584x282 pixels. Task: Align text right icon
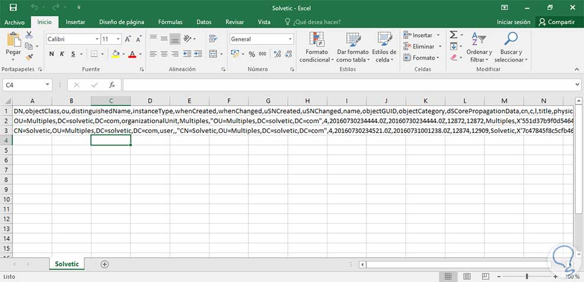pos(175,54)
